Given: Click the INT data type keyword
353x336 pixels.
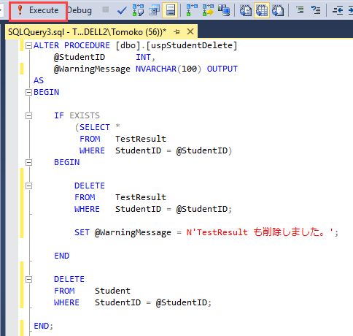Looking at the screenshot, I should (x=143, y=57).
